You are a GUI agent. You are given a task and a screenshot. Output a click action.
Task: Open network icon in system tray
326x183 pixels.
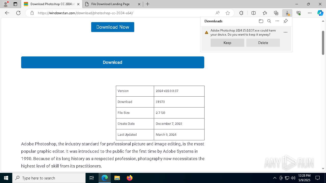[287, 178]
